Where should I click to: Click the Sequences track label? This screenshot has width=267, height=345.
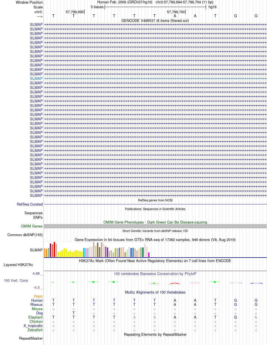click(x=33, y=213)
